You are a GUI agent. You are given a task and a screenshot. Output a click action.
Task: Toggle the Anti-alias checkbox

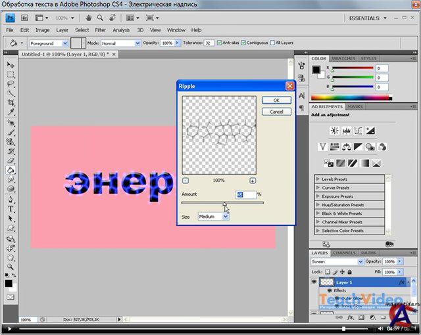[218, 43]
